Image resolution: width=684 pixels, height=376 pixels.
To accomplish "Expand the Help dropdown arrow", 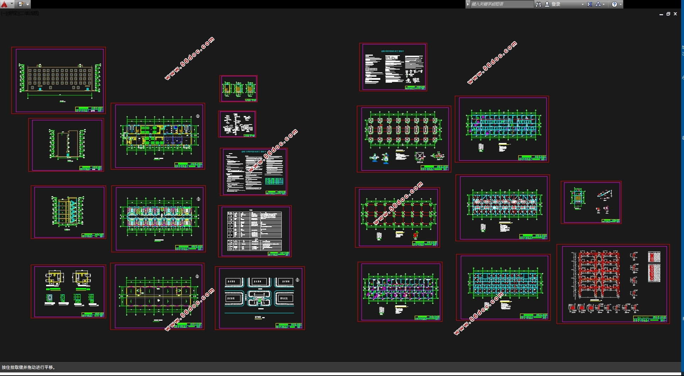I will click(x=620, y=4).
